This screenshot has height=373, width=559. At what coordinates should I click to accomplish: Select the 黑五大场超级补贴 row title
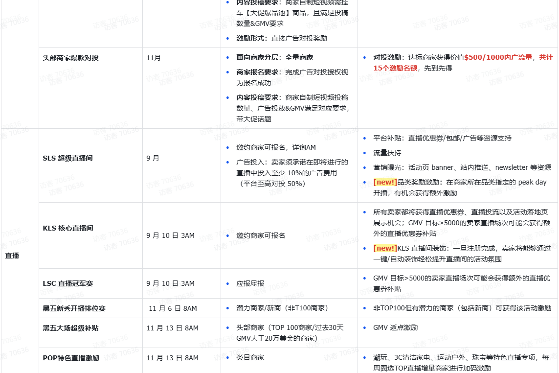pos(70,328)
